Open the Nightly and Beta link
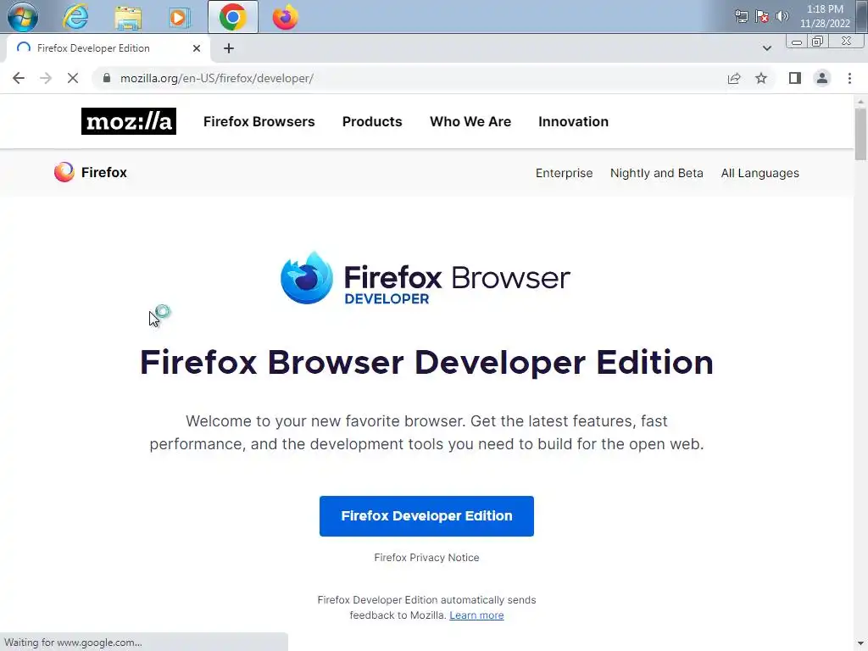The image size is (868, 651). [x=657, y=173]
